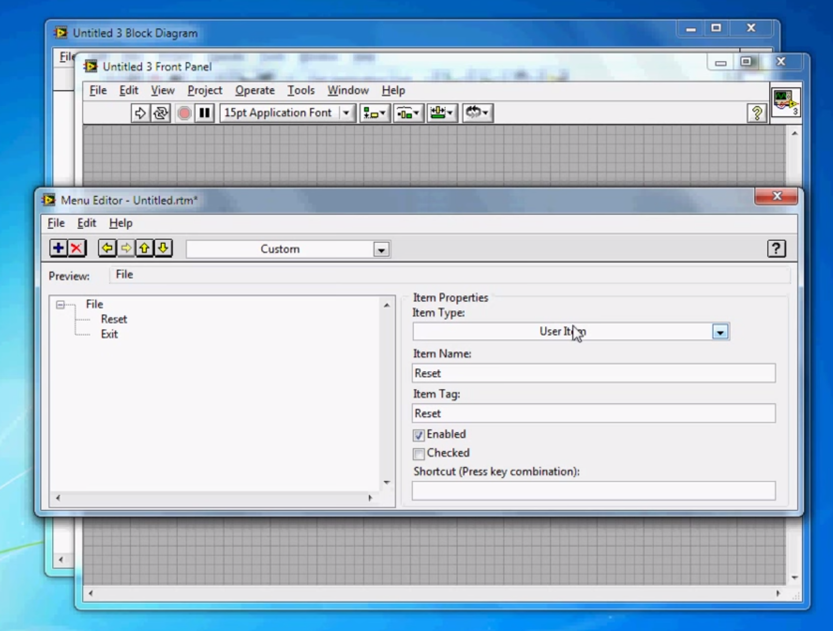Collapse the File tree node
Screen dimensions: 833x631
point(60,305)
